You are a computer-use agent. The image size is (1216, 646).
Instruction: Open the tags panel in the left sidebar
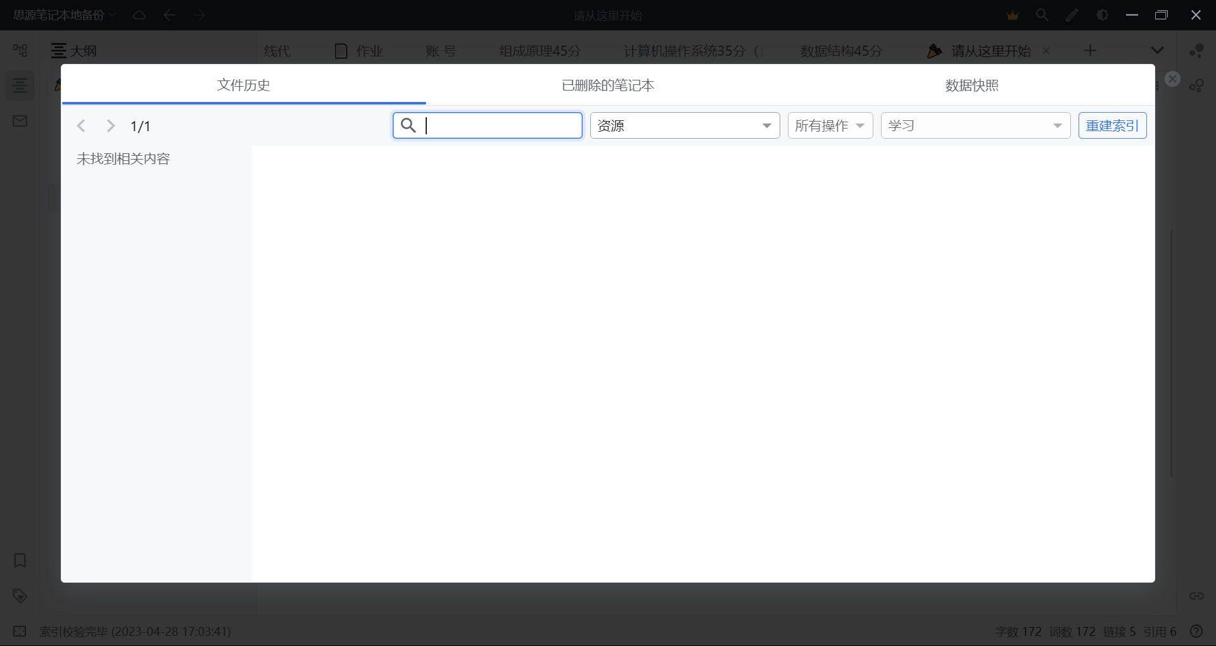tap(20, 595)
